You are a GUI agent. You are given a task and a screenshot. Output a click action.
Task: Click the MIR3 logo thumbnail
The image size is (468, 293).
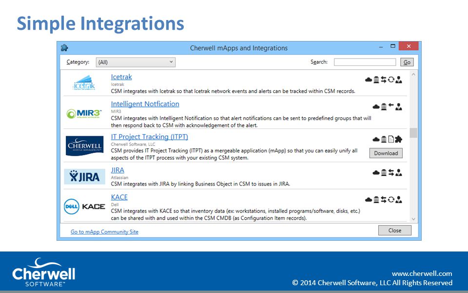click(x=84, y=114)
